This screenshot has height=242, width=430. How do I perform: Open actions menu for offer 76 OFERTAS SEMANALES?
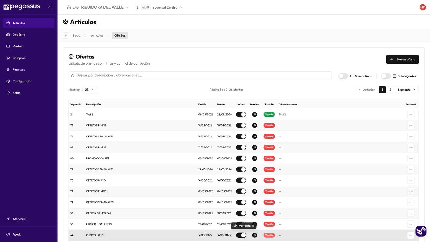(411, 137)
